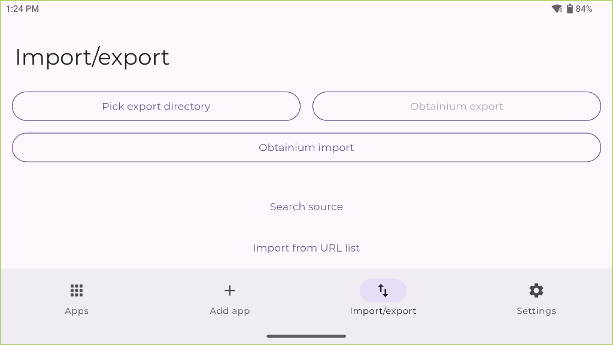Switch to the Settings tab label
Viewport: 613px width, 345px height.
(x=536, y=311)
